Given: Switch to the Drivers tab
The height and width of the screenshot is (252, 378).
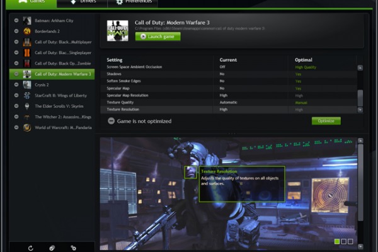Looking at the screenshot, I should [x=84, y=2].
